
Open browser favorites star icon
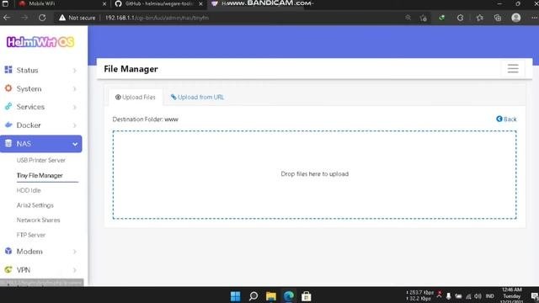click(479, 18)
